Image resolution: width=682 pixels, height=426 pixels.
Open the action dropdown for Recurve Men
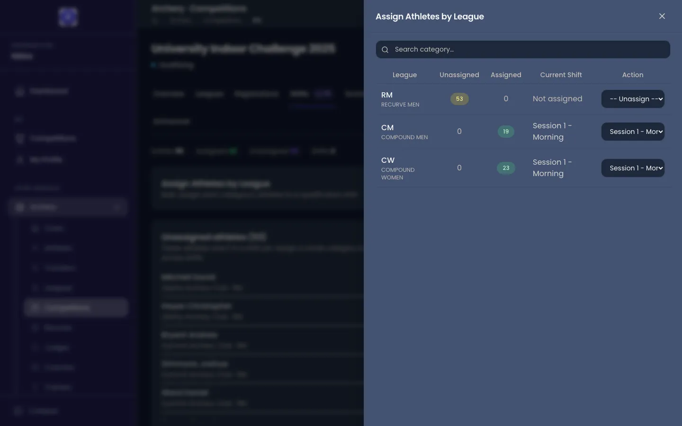point(633,99)
